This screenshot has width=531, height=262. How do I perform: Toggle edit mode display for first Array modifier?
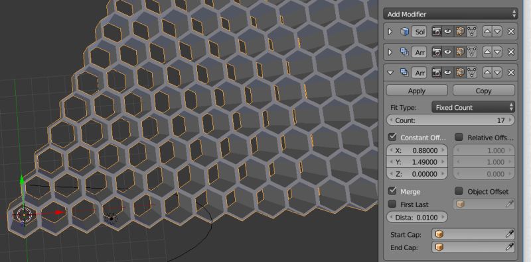pos(460,52)
